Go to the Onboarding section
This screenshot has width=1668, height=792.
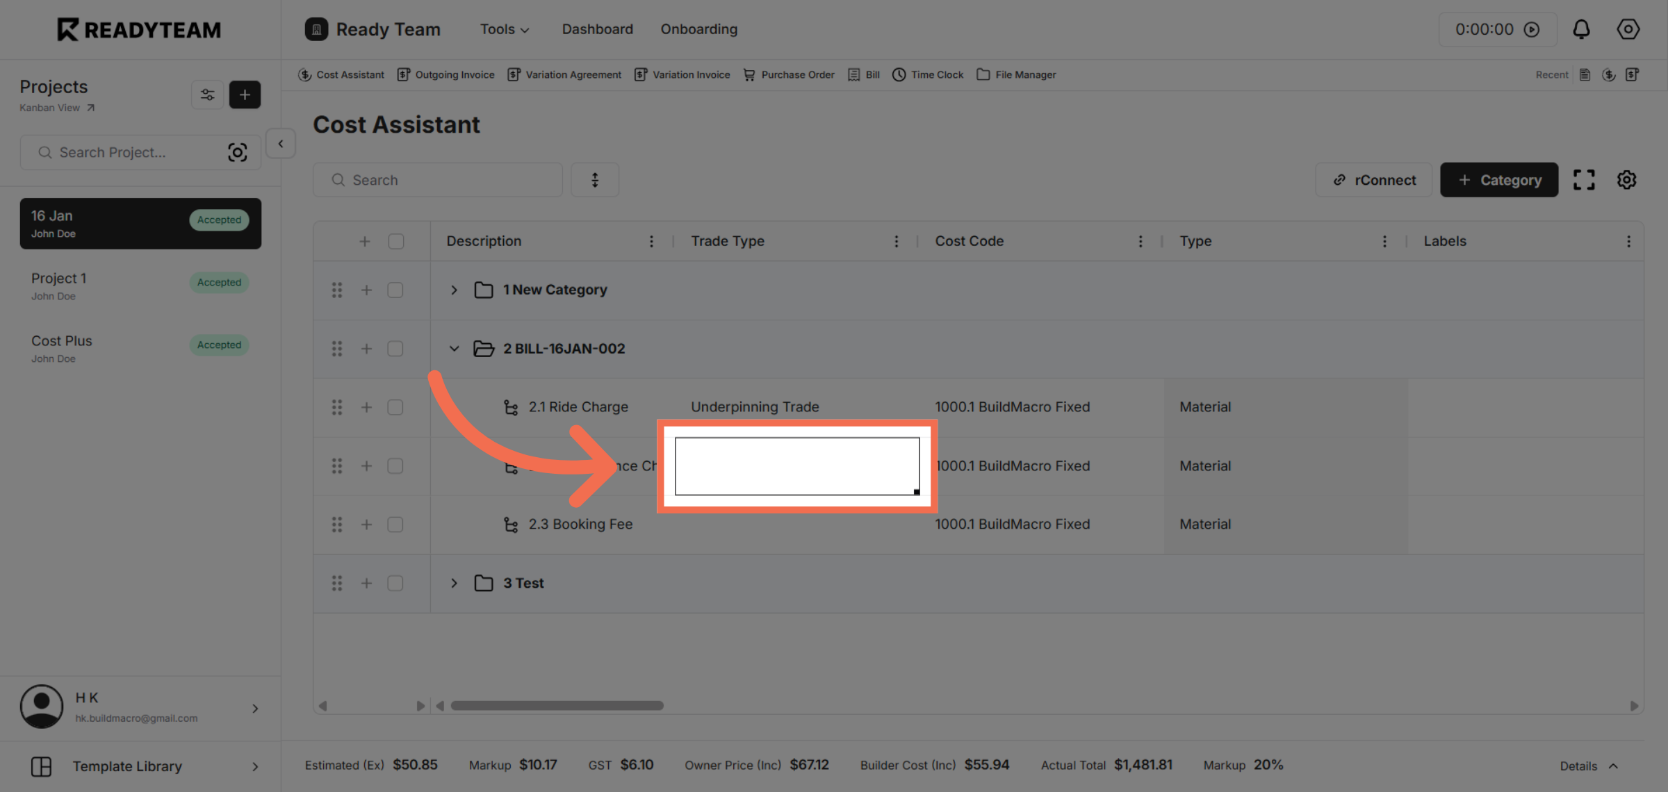698,29
